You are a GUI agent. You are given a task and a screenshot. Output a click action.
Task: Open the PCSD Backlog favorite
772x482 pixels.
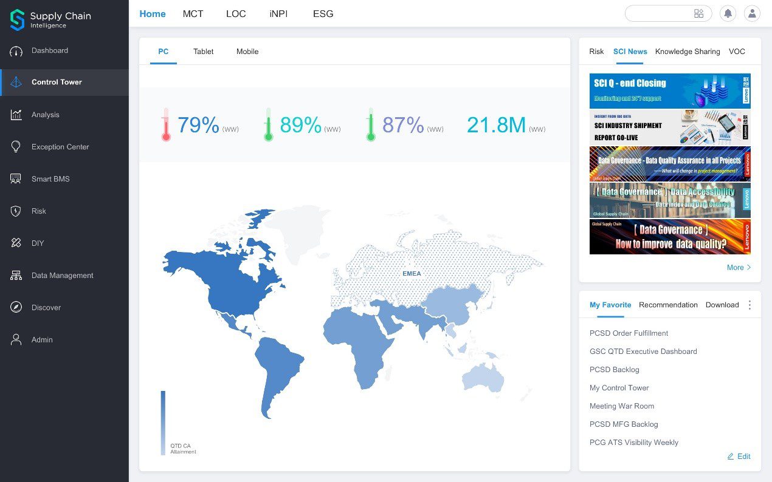point(614,370)
